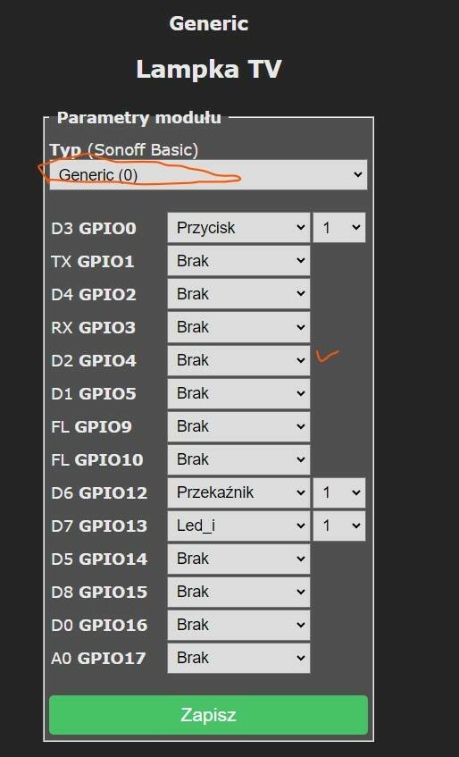Screen dimensions: 459x757
Task: Select the D4 GPIO2 Brak dropdown
Action: point(238,293)
